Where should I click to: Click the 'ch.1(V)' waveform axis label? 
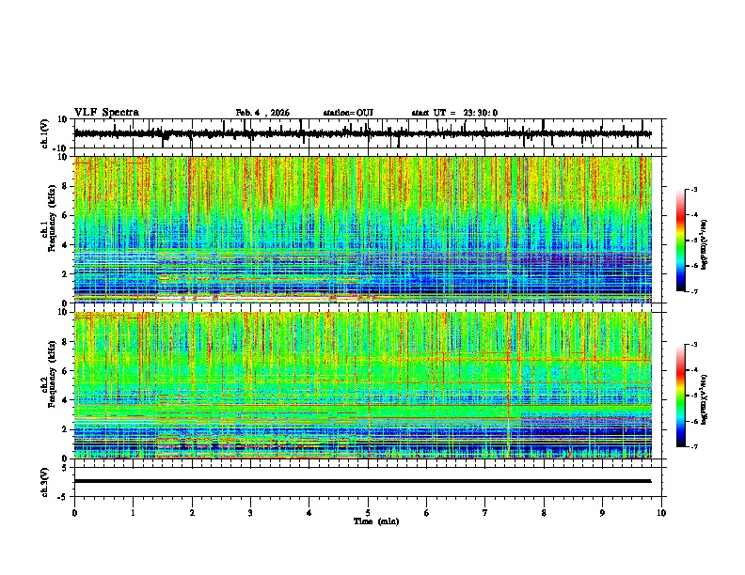click(x=45, y=133)
